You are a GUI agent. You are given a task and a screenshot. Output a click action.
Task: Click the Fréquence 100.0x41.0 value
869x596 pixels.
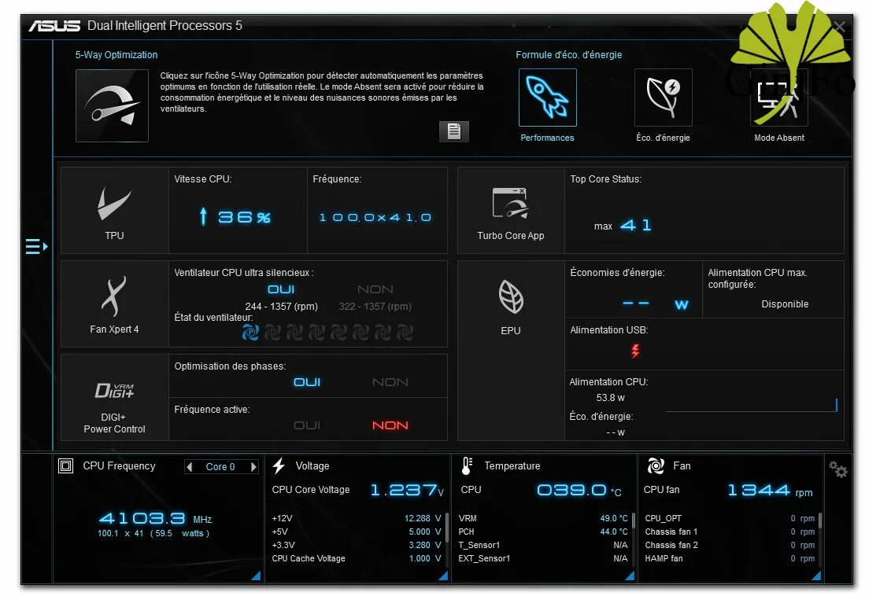click(375, 218)
